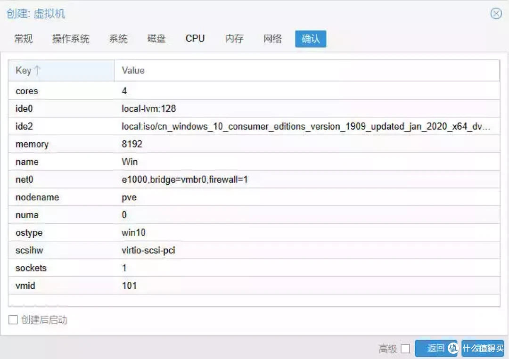The image size is (509, 359).
Task: Switch to the 常规 (General) tab
Action: click(x=23, y=39)
